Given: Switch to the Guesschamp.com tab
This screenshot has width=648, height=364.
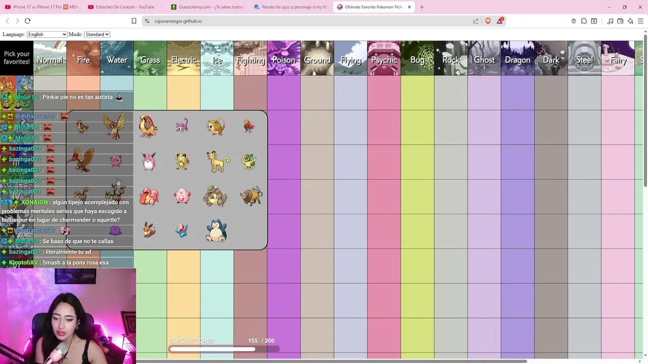Looking at the screenshot, I should click(208, 7).
